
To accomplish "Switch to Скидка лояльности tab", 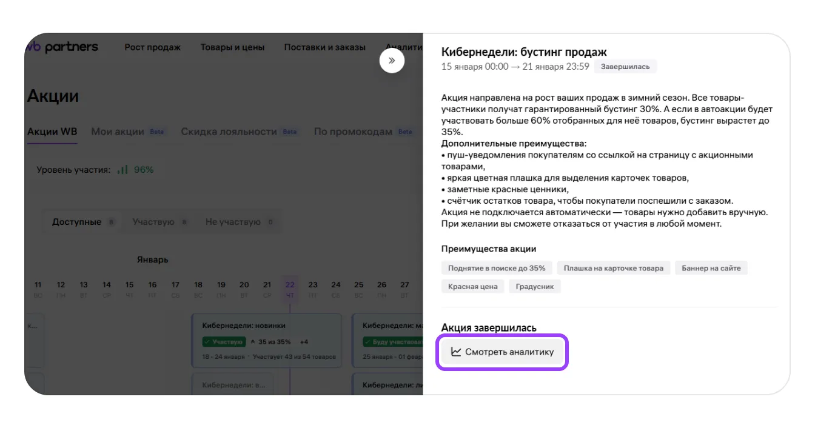I will 229,132.
